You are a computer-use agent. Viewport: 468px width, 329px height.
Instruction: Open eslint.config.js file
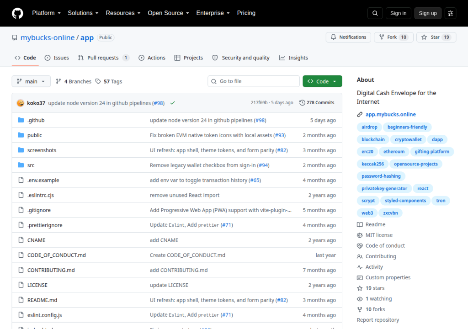[x=44, y=315]
